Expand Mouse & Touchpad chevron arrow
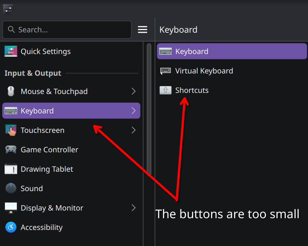The width and height of the screenshot is (308, 246). coord(134,91)
